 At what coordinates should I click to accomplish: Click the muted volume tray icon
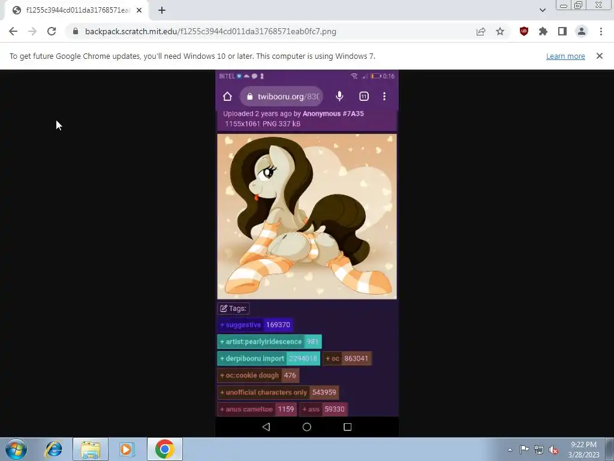(553, 450)
